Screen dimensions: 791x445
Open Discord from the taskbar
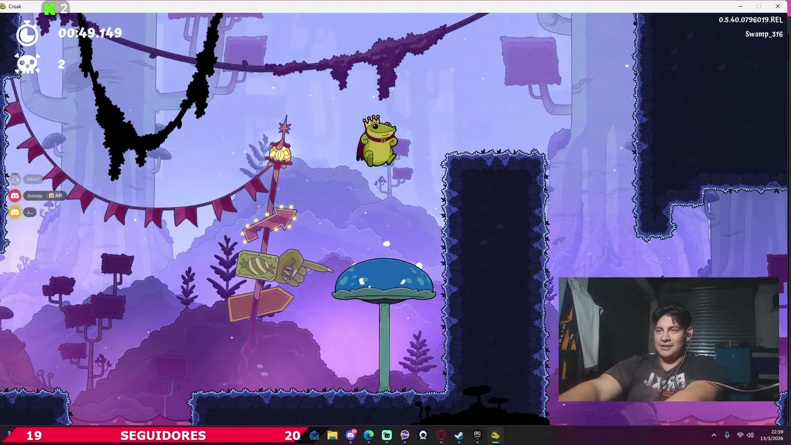tap(351, 435)
